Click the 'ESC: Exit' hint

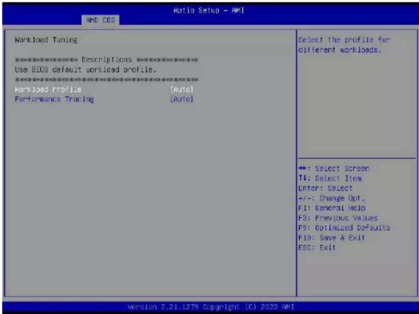(317, 247)
